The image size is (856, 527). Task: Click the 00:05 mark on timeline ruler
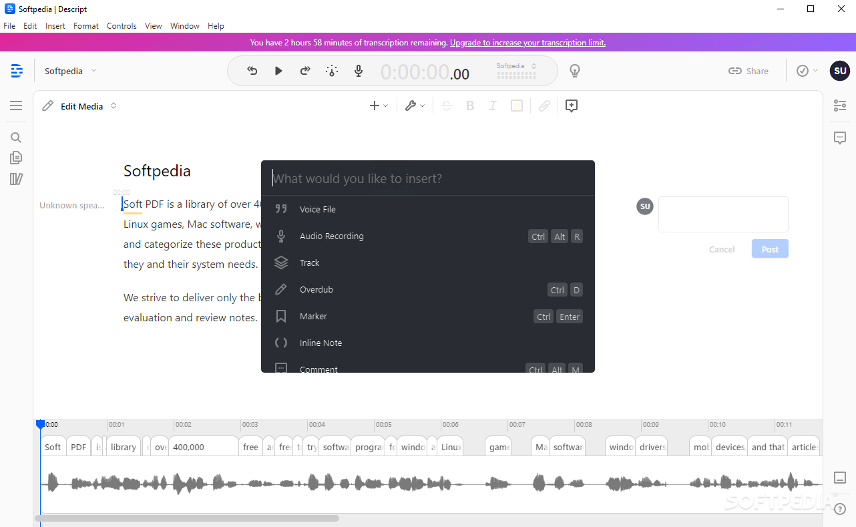point(383,425)
